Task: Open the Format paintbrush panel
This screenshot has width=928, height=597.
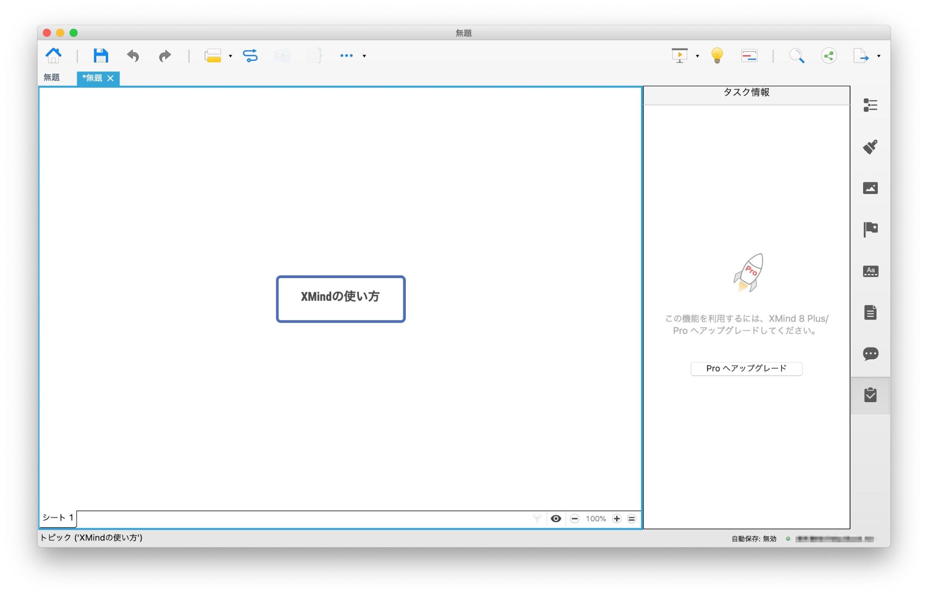Action: point(870,147)
